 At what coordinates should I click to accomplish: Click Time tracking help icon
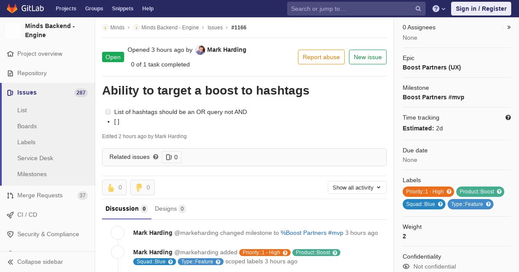click(x=508, y=117)
